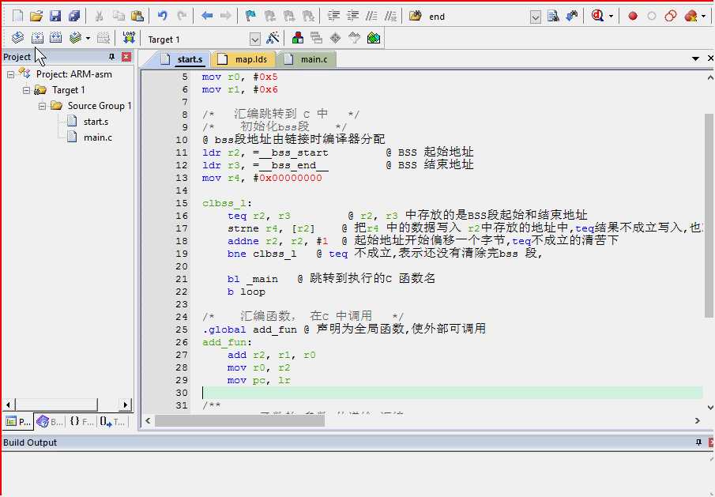
Task: Disable all breakpoints with the crossed circles icon
Action: tap(670, 17)
